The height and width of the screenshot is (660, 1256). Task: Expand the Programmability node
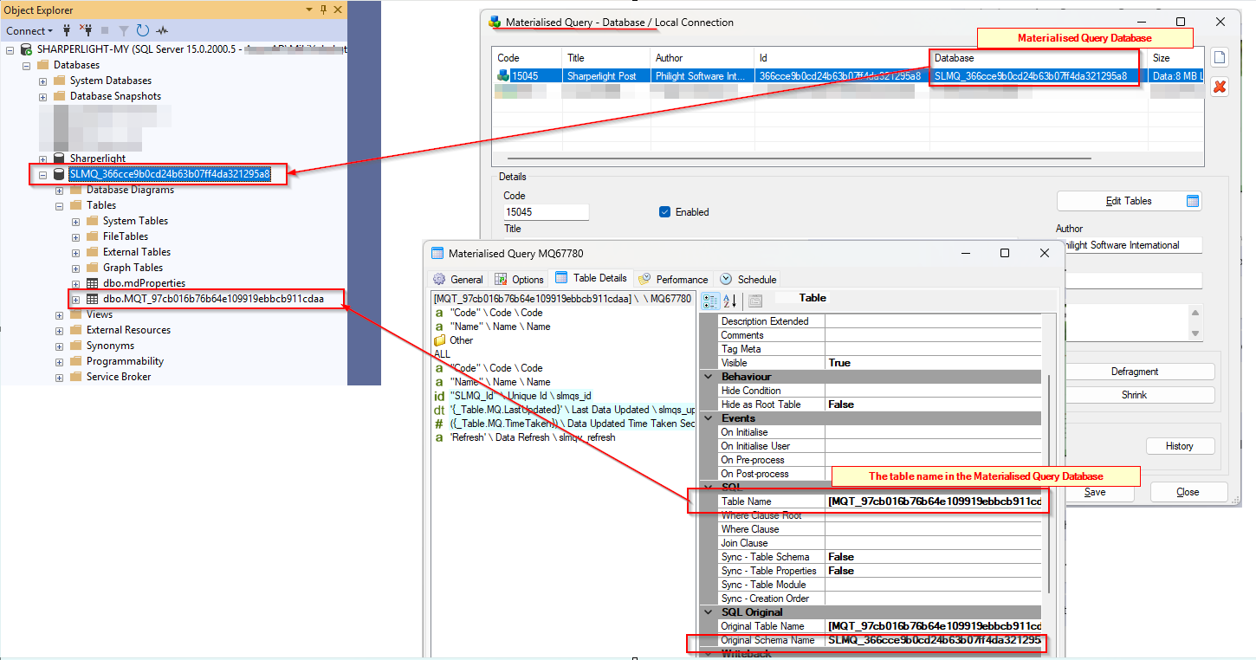click(x=59, y=361)
